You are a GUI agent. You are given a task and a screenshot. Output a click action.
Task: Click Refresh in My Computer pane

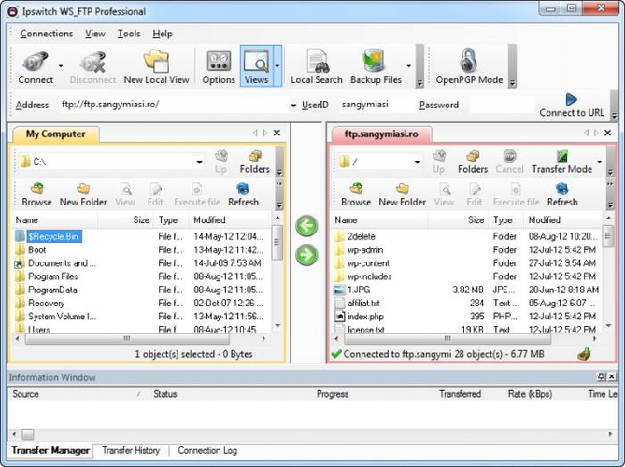click(243, 195)
